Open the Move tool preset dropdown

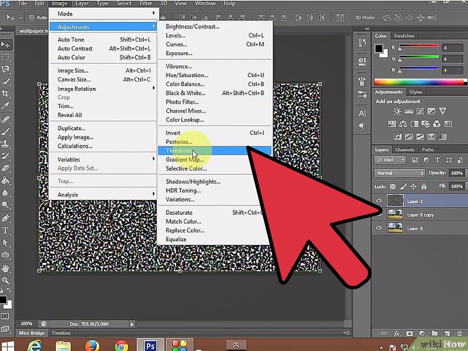point(20,17)
